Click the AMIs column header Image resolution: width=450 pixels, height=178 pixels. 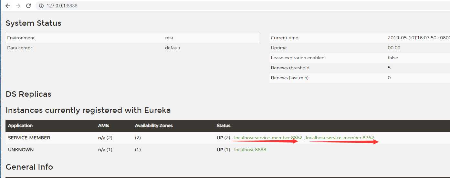tap(104, 125)
